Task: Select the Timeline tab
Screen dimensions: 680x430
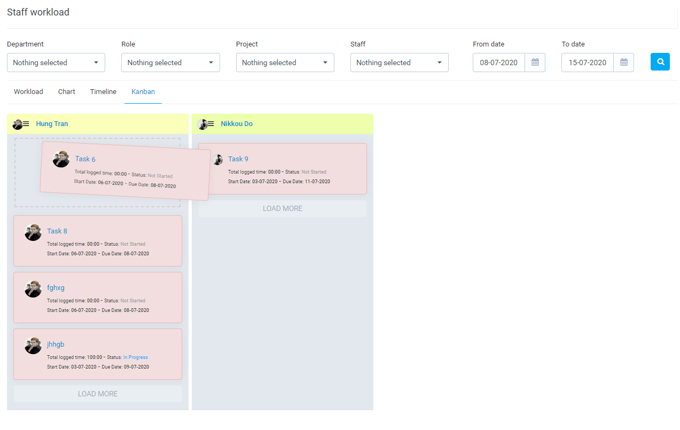Action: (103, 92)
